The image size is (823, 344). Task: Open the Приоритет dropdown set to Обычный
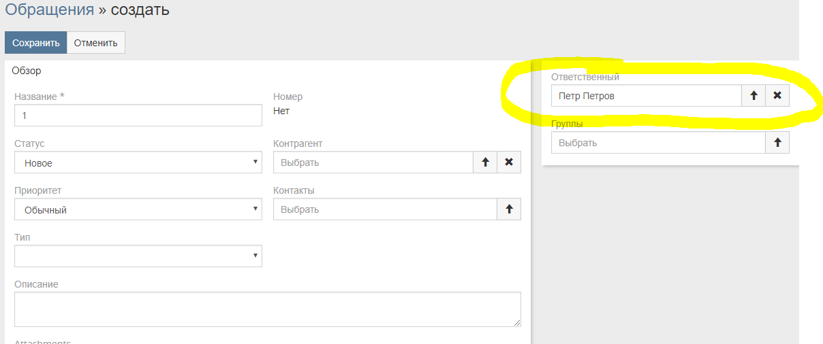point(138,209)
